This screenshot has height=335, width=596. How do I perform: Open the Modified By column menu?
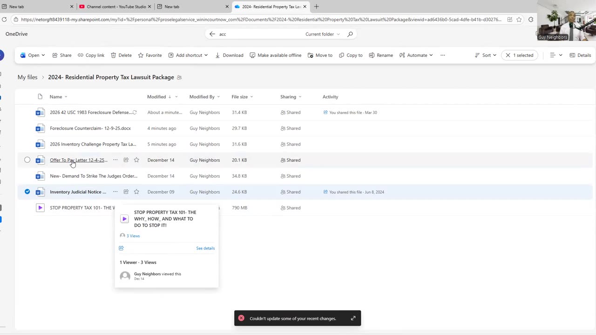click(x=204, y=97)
